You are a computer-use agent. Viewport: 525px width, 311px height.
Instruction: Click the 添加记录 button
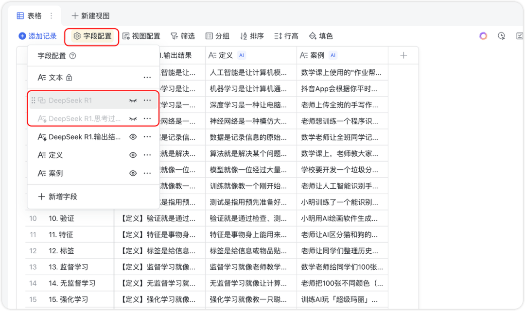point(38,36)
